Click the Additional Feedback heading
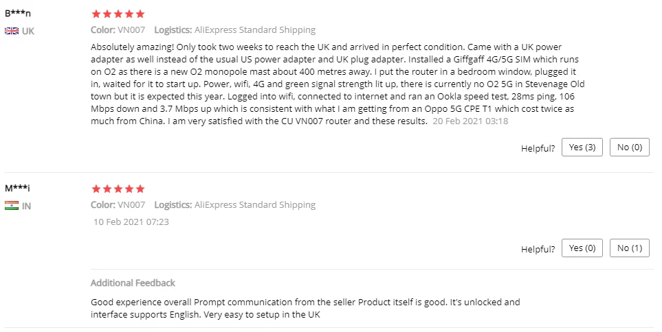662x332 pixels. tap(133, 283)
